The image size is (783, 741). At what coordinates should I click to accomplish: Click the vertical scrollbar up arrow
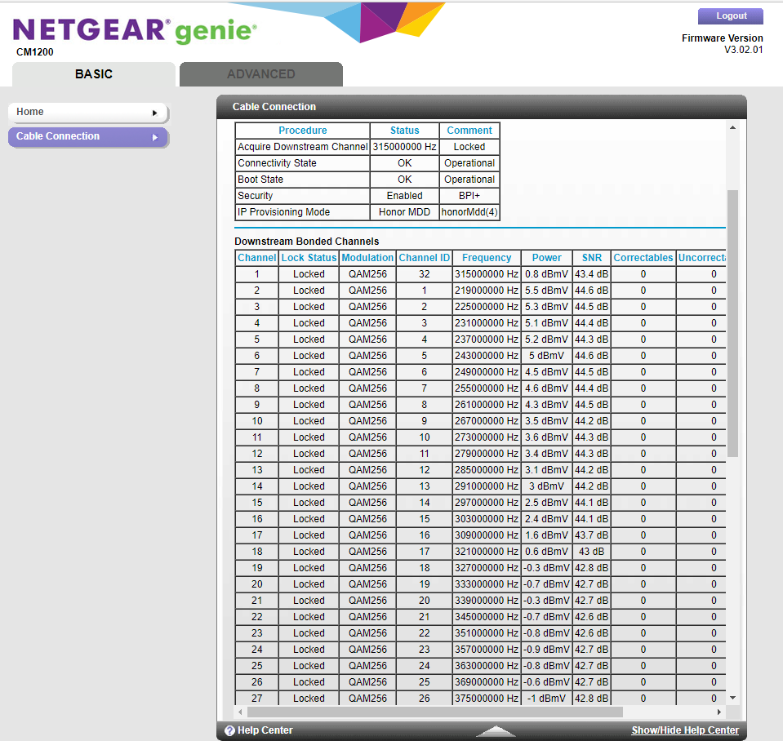(x=732, y=127)
